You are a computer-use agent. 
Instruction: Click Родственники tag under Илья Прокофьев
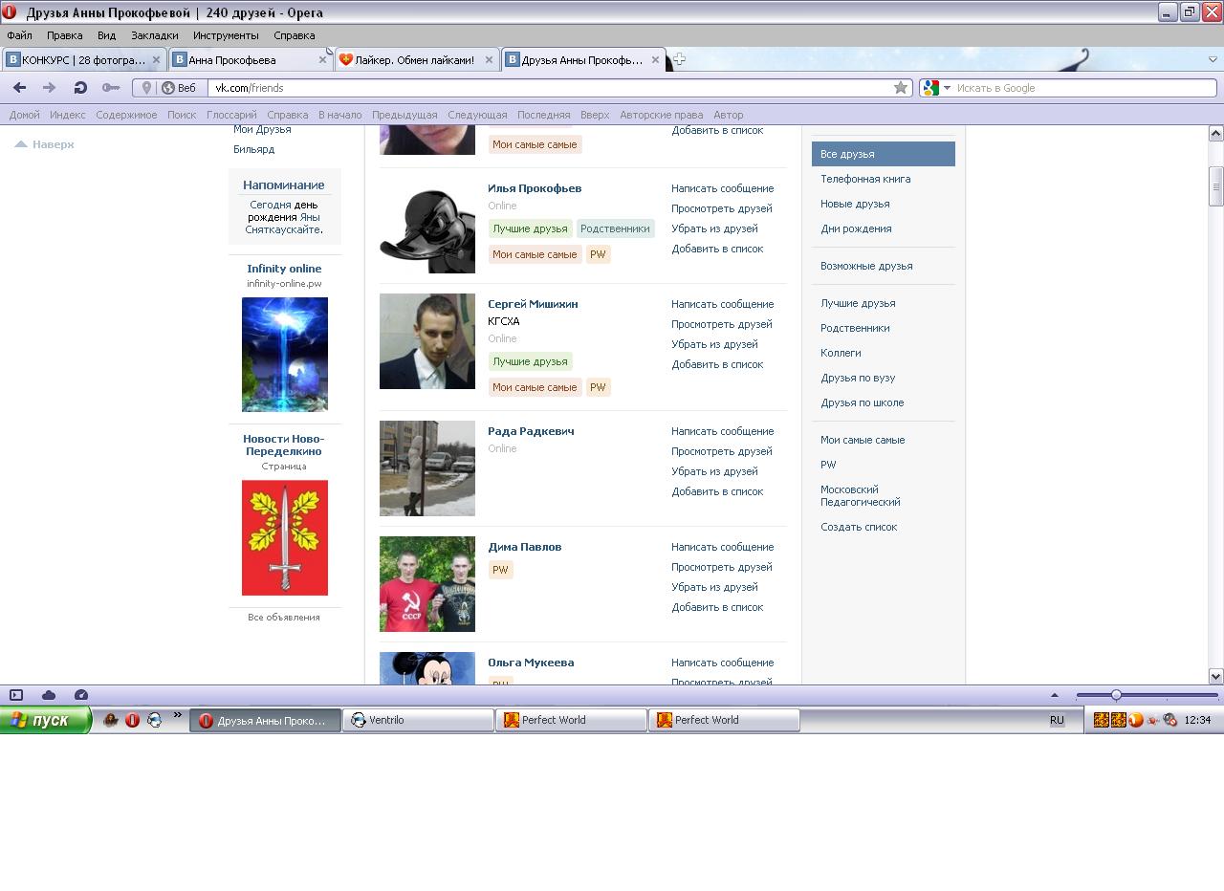[615, 228]
